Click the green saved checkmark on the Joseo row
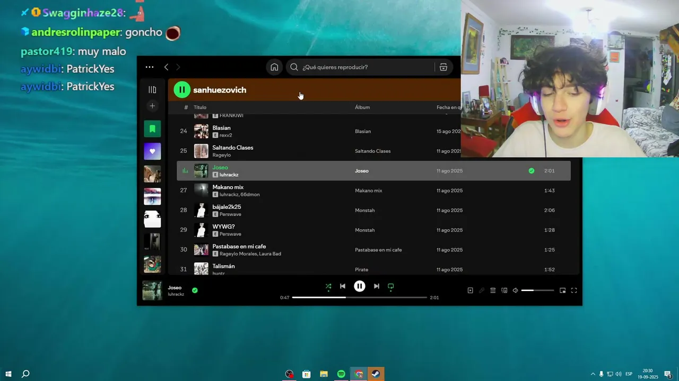The height and width of the screenshot is (381, 679). pos(532,171)
